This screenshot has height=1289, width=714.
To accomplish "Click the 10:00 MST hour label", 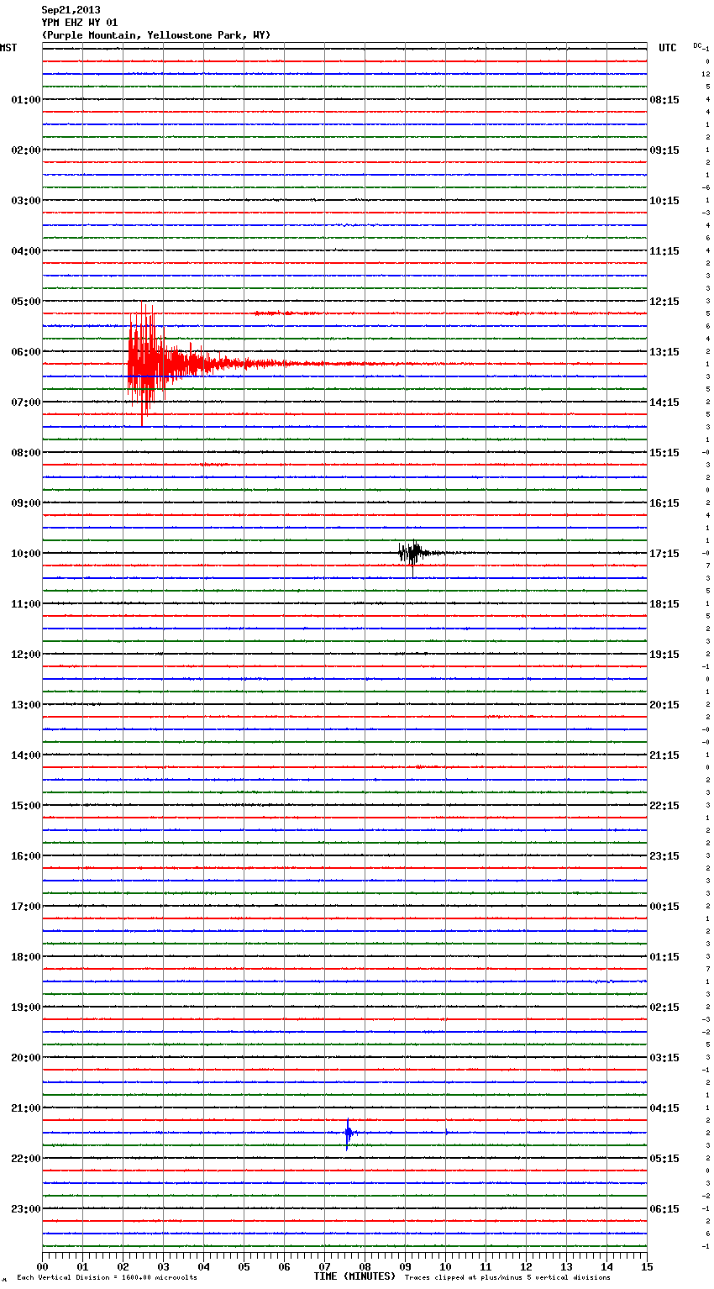I will pos(25,554).
